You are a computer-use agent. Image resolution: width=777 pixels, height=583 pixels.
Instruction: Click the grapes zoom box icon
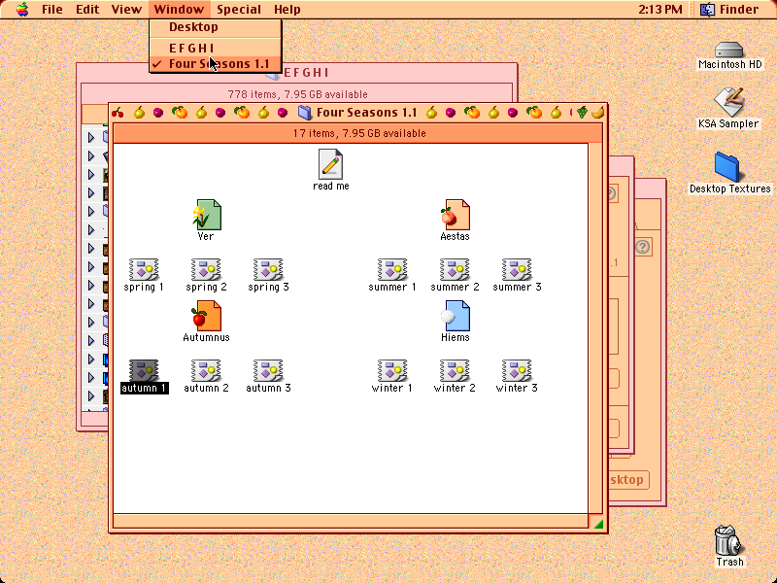pos(582,113)
